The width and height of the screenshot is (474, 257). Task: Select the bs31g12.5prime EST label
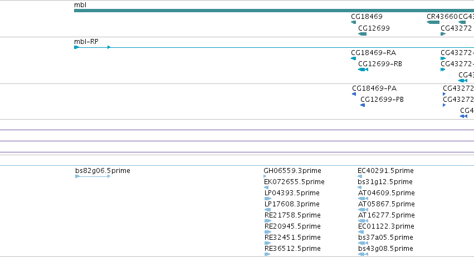385,182
